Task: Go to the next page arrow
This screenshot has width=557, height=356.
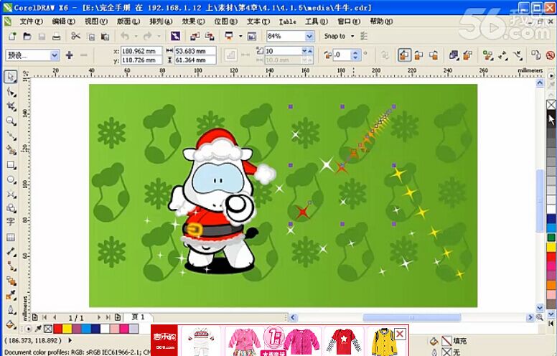Action: coord(99,317)
